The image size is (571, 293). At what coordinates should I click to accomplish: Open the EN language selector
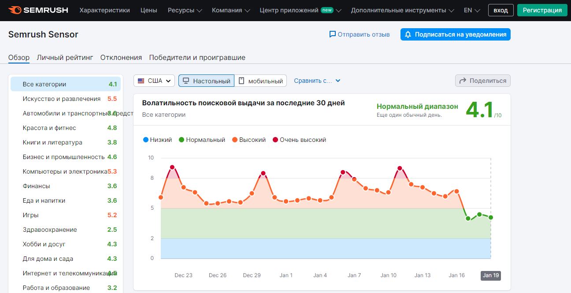[471, 10]
